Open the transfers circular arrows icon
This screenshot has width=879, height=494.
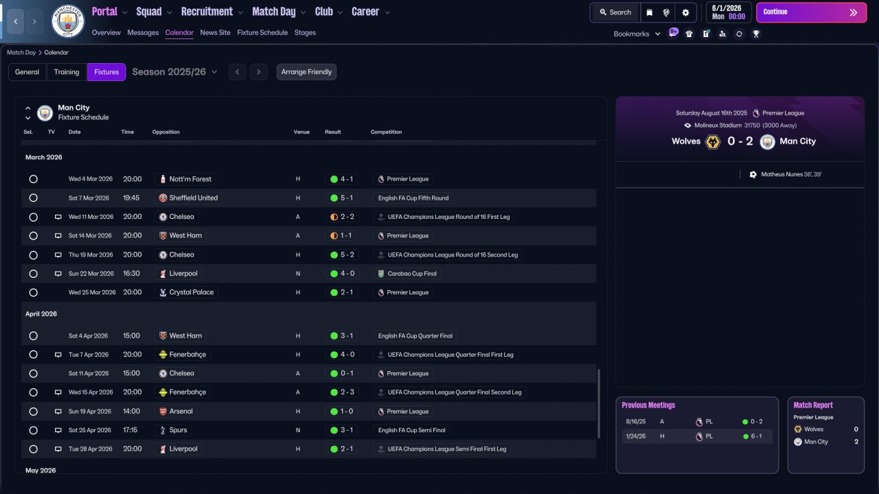coord(739,34)
